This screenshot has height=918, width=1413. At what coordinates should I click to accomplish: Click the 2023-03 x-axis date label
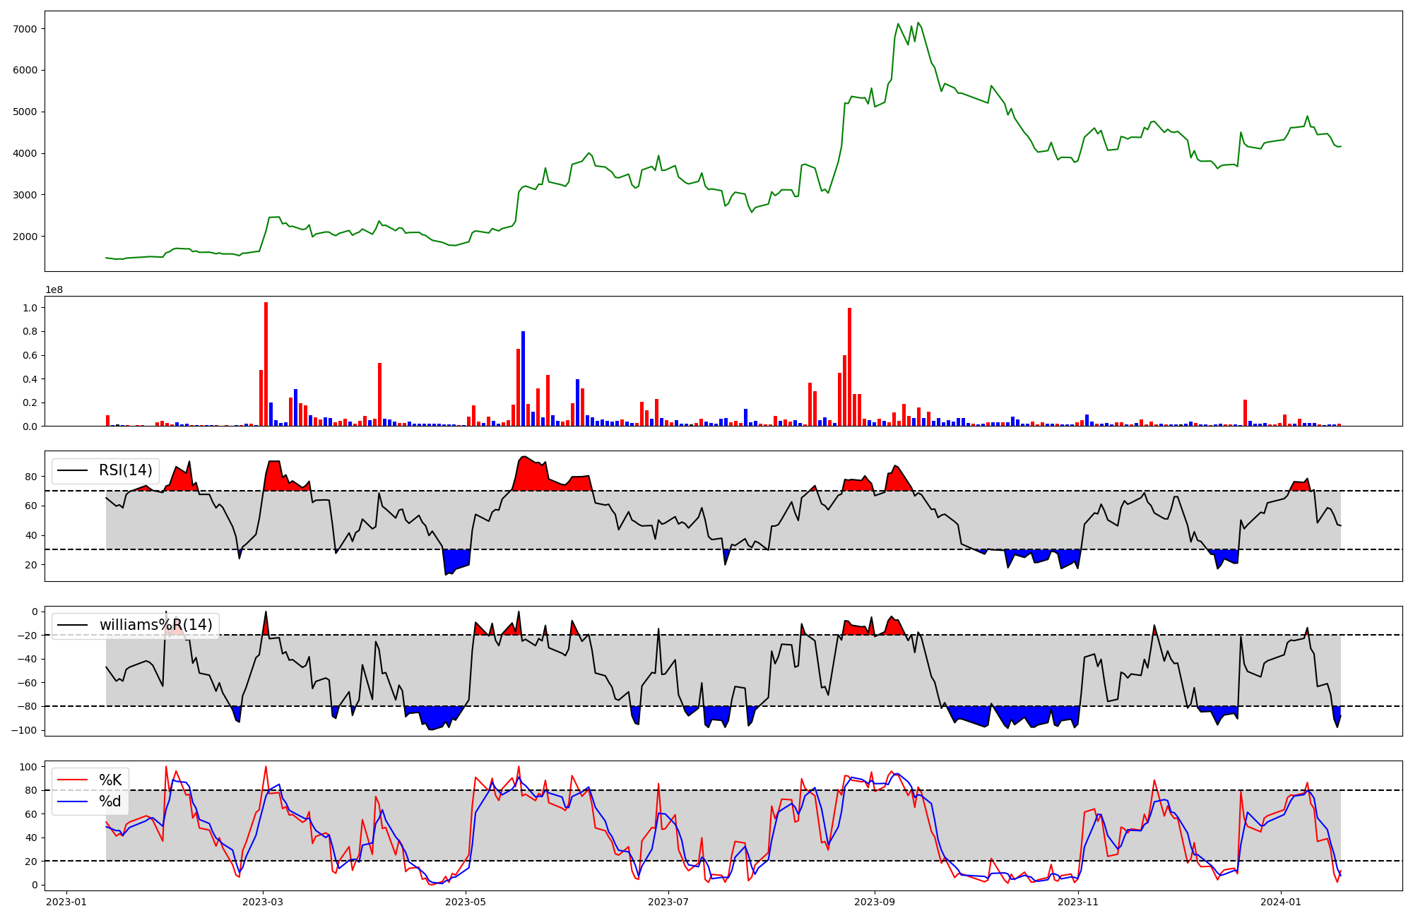click(263, 902)
